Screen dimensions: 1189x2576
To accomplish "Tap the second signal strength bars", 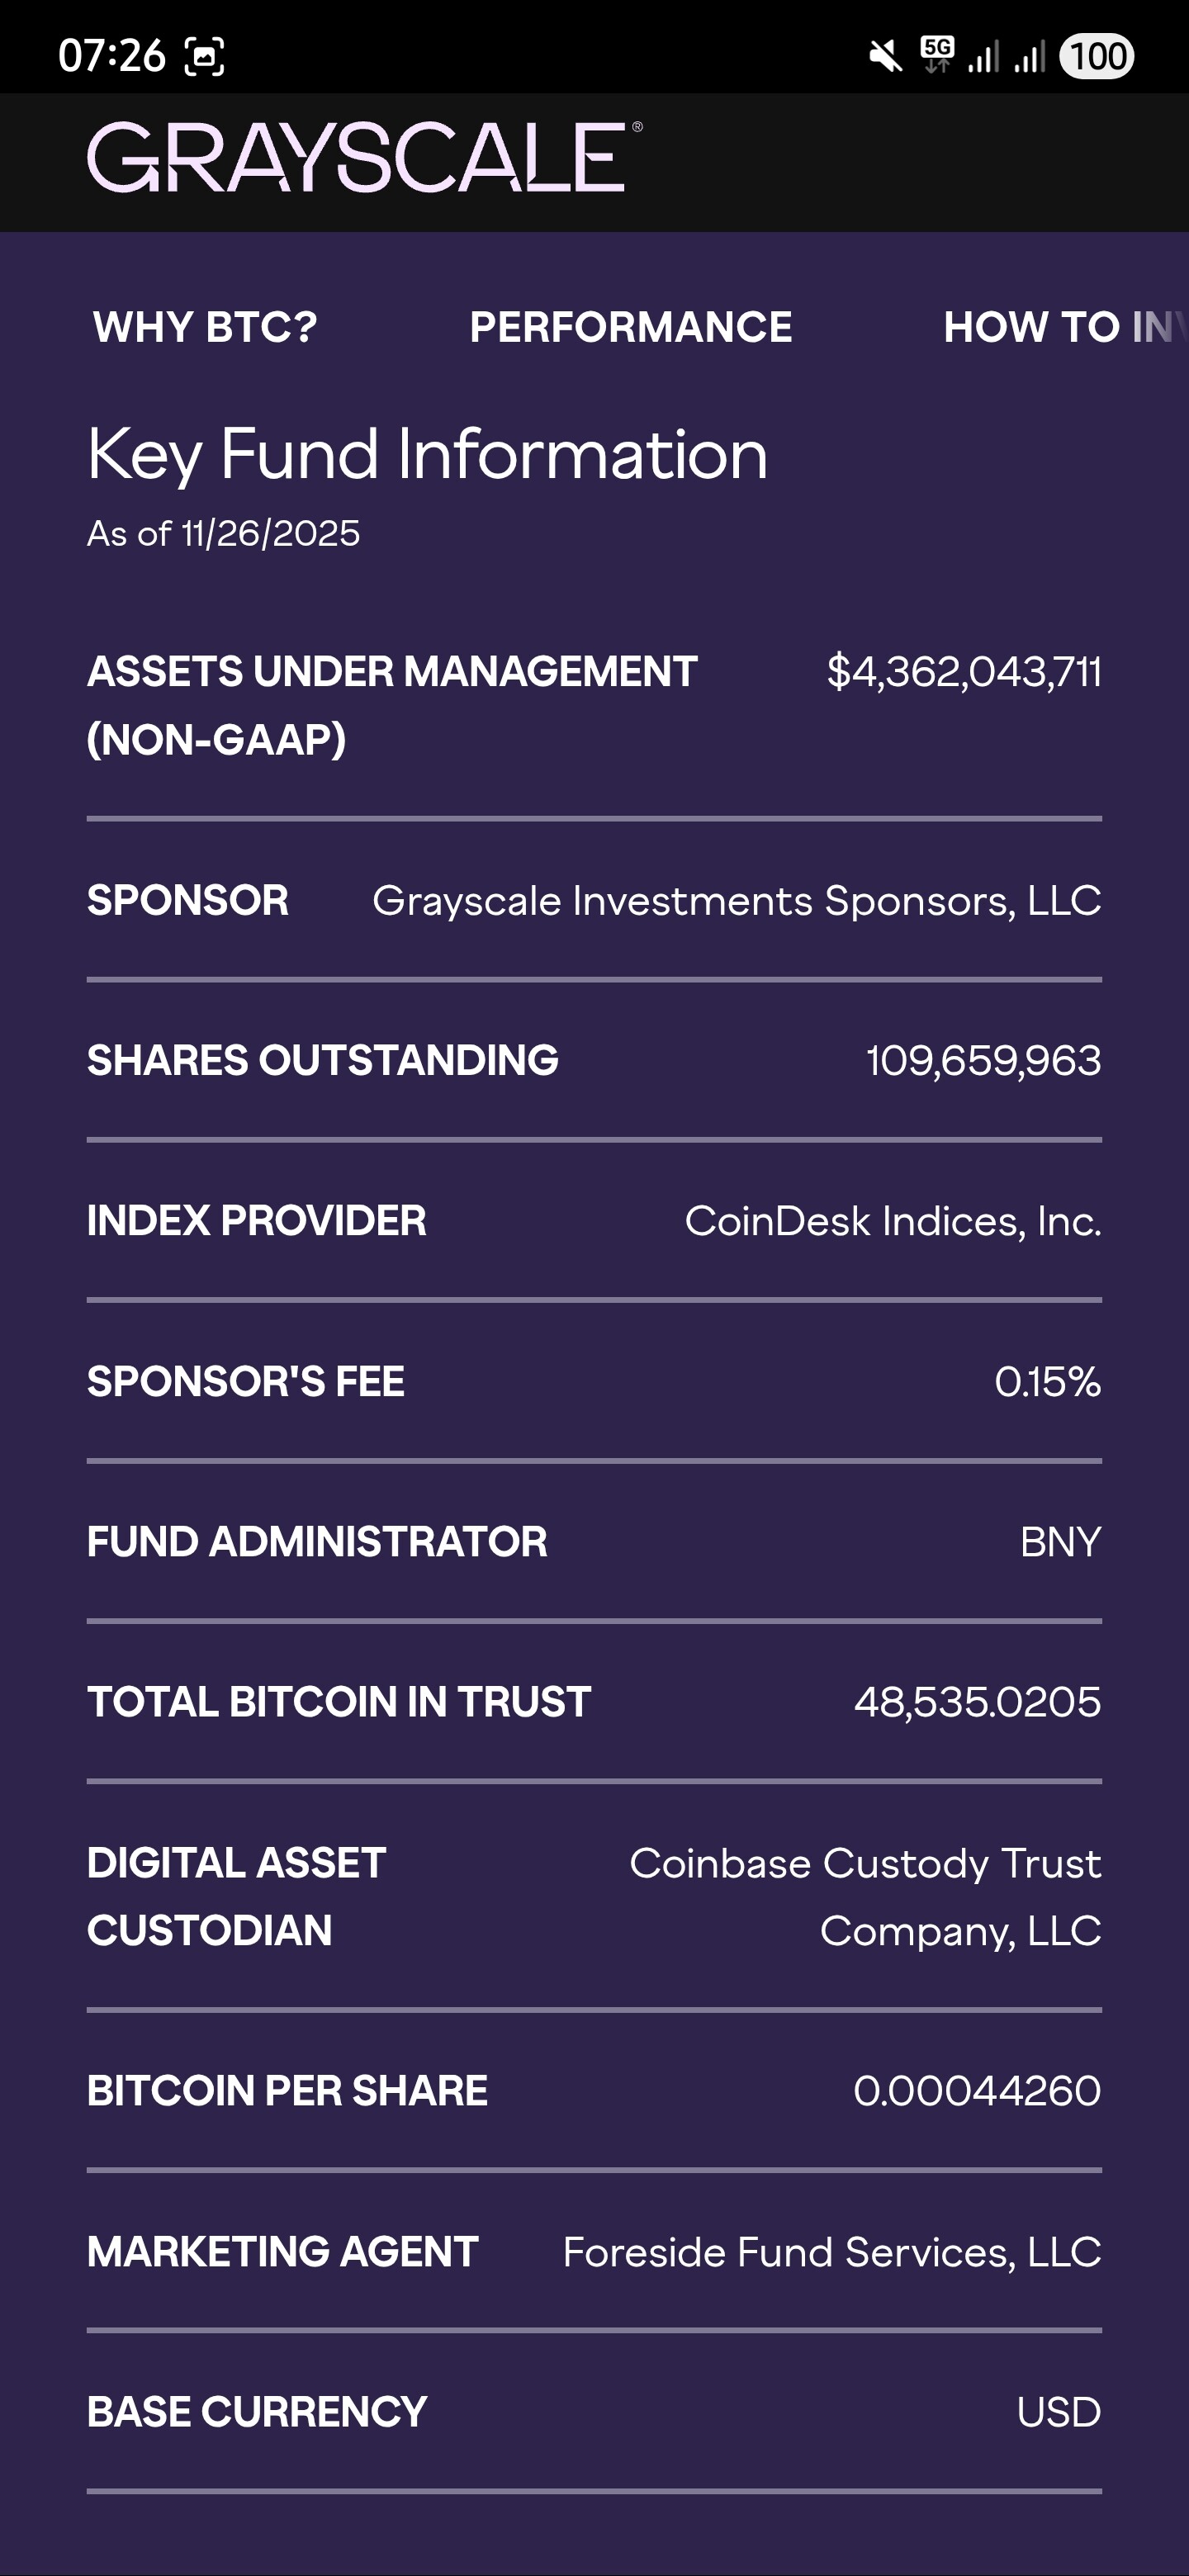I will pyautogui.click(x=1029, y=57).
